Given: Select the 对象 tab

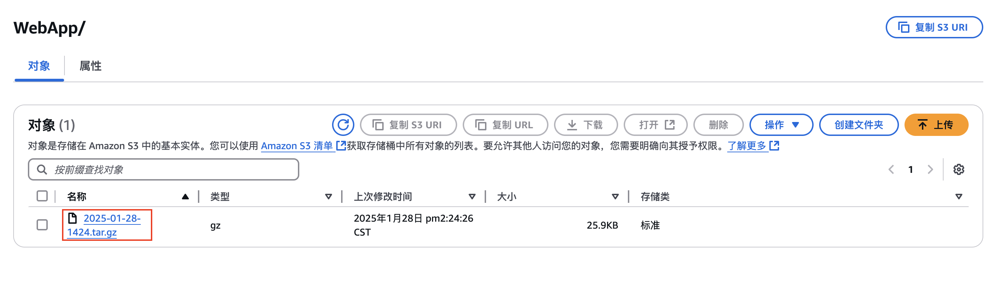Looking at the screenshot, I should coord(39,66).
